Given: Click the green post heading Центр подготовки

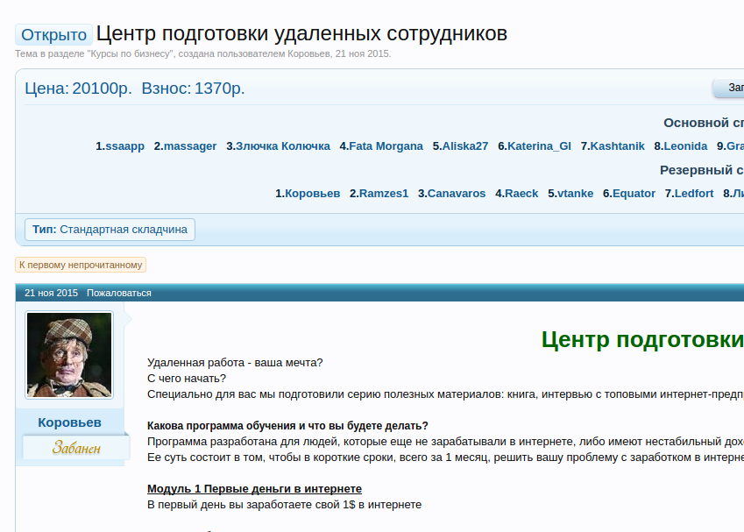Looking at the screenshot, I should 642,340.
